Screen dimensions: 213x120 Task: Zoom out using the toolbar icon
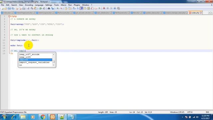coord(61,8)
